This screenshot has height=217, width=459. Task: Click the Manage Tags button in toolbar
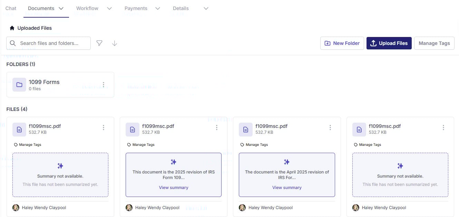[x=434, y=43]
